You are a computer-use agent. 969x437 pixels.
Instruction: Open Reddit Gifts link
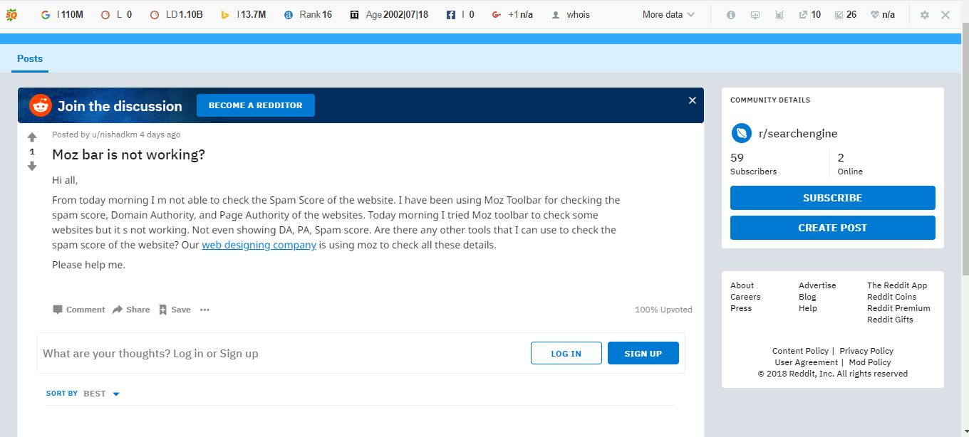coord(890,320)
